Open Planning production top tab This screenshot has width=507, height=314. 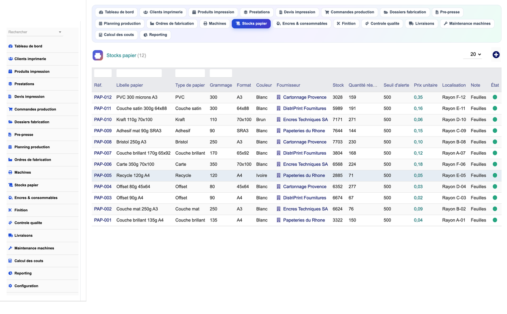(120, 24)
